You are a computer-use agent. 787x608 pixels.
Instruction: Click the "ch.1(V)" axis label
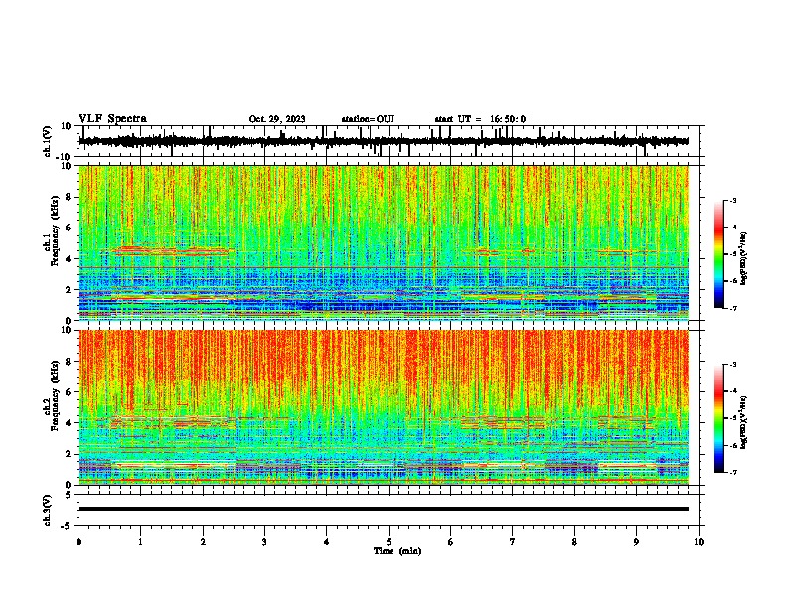coord(48,141)
